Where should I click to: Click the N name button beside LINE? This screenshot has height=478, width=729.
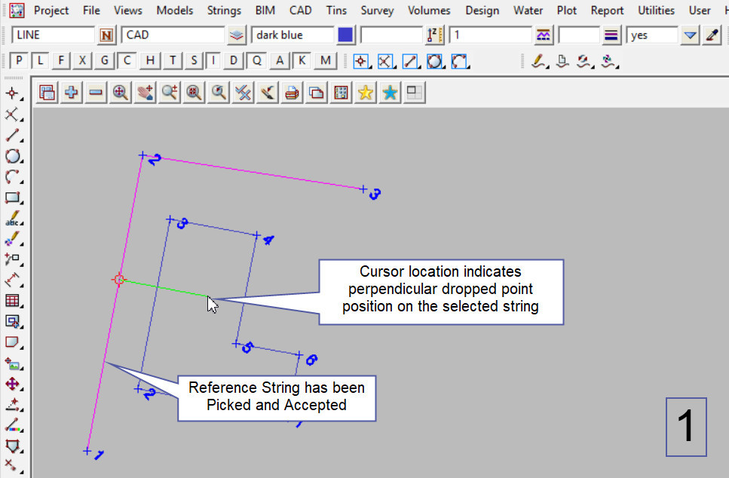tap(106, 35)
